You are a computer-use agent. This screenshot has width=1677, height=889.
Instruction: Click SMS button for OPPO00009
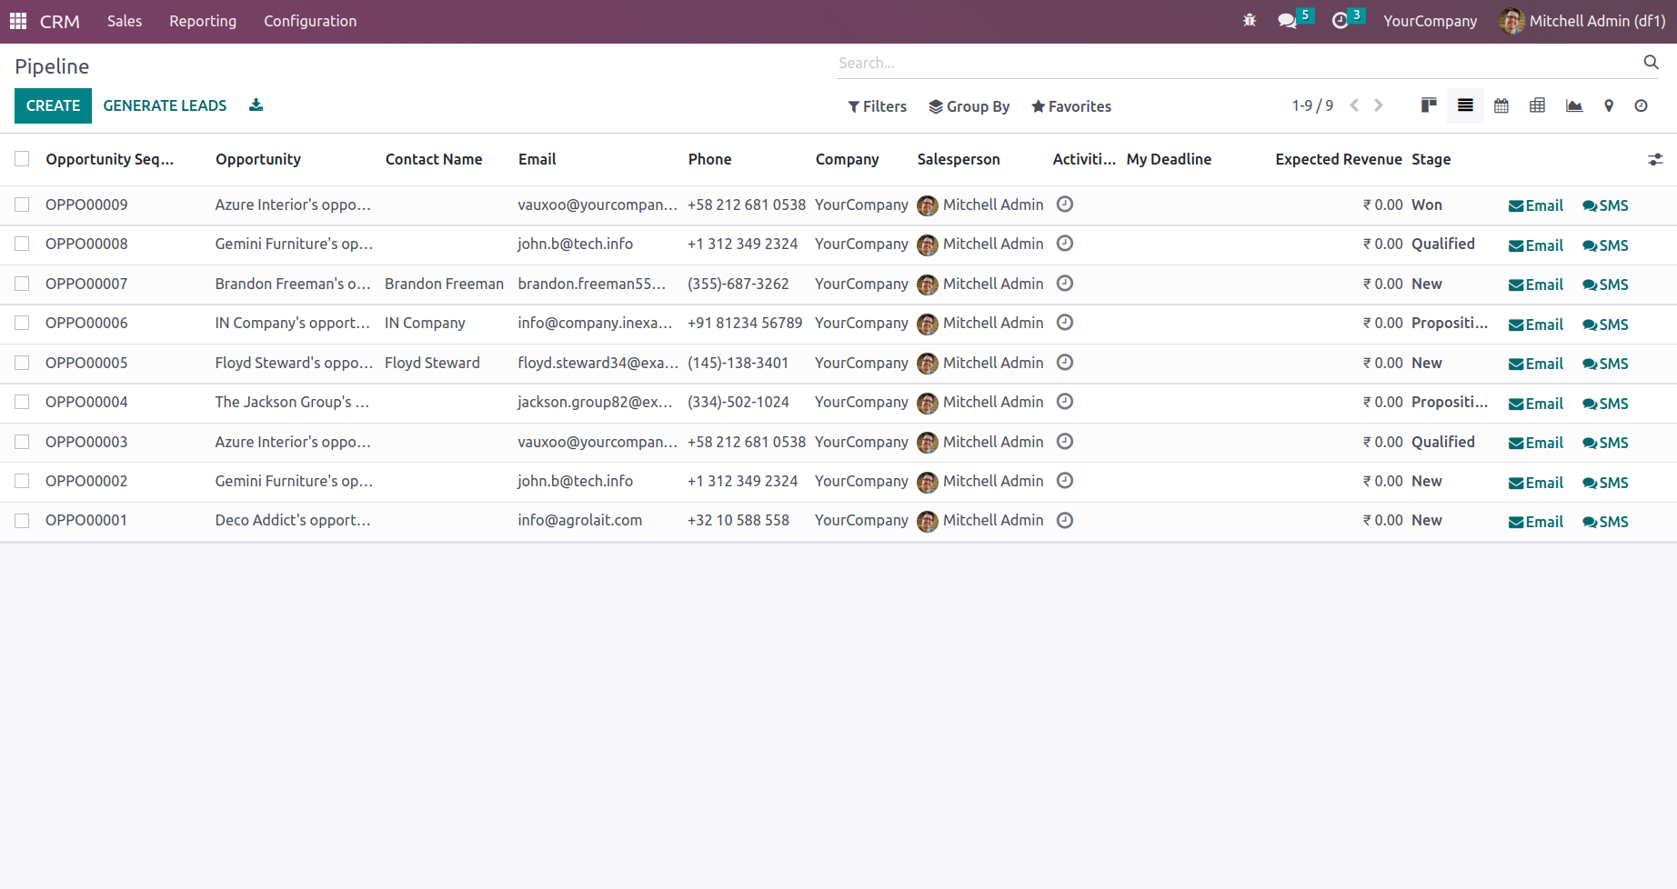tap(1605, 205)
